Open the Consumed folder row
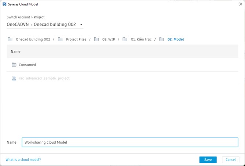 coord(122,65)
